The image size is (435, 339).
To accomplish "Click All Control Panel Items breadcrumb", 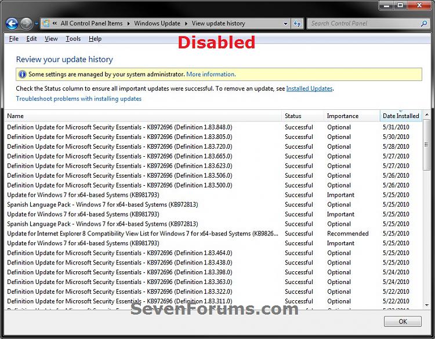I will [92, 24].
